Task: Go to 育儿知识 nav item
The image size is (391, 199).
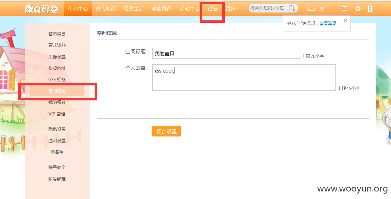Action: (106, 9)
